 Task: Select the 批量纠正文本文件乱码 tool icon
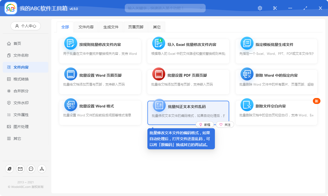pos(159,105)
